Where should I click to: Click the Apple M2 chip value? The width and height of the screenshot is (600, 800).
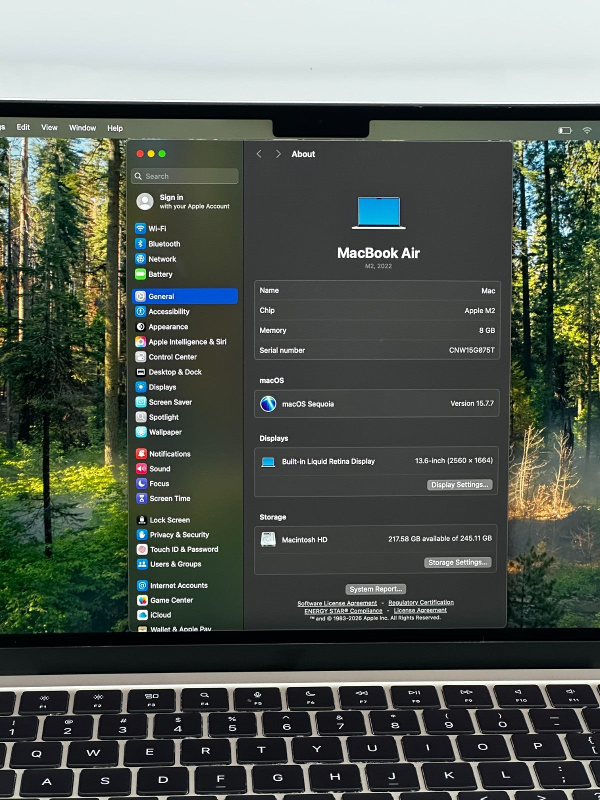tap(479, 310)
